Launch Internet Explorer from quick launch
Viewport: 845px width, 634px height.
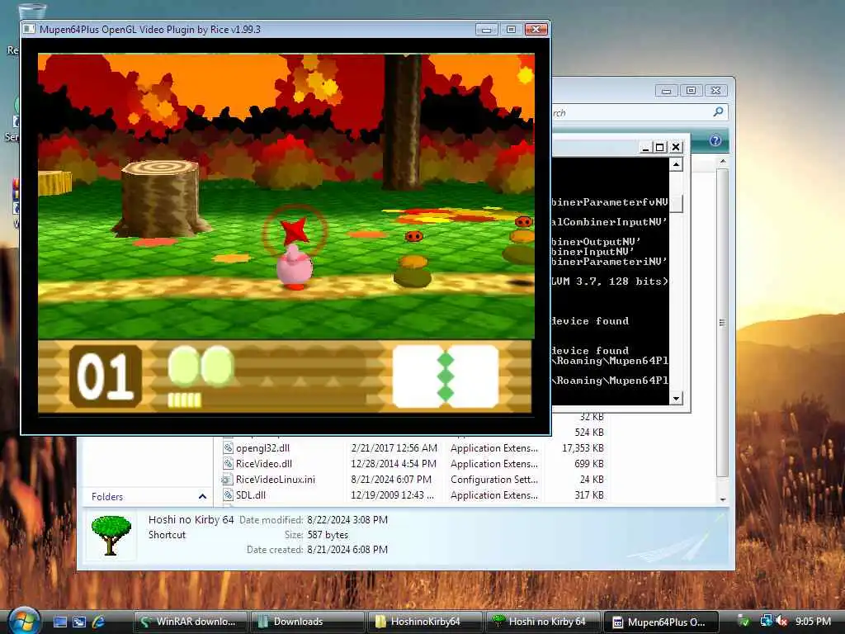(x=98, y=622)
